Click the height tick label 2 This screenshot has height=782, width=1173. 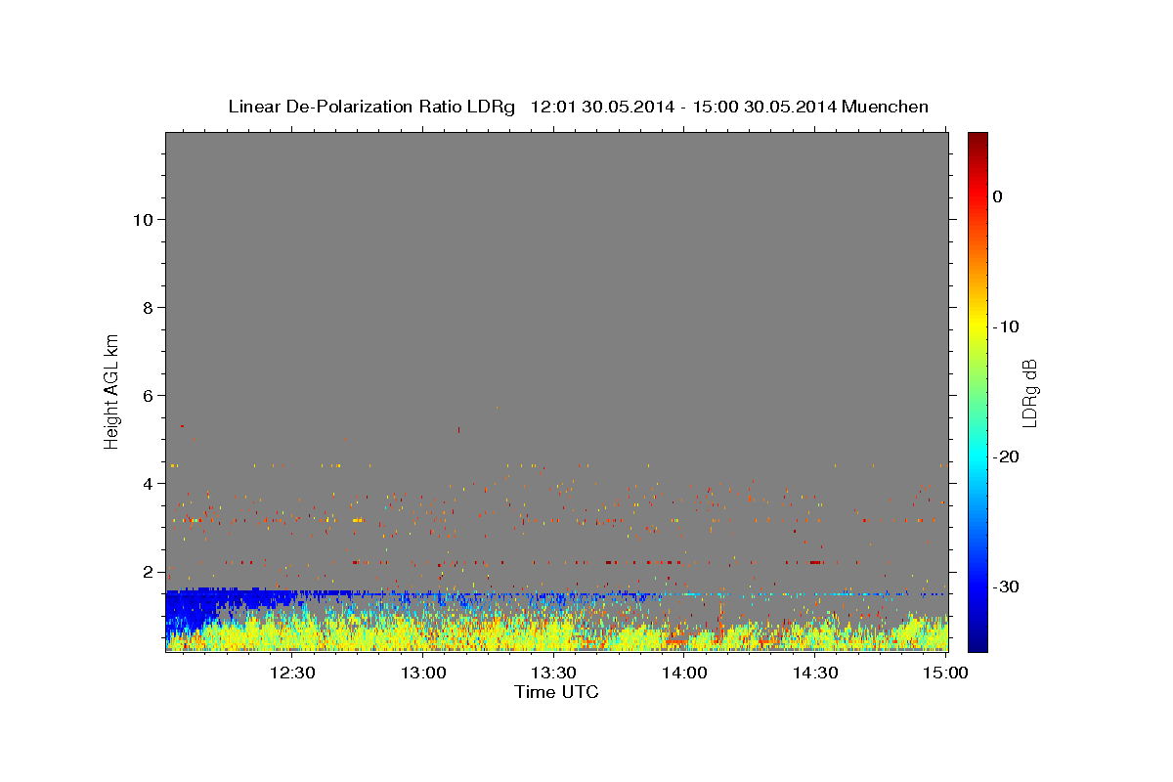pyautogui.click(x=147, y=572)
